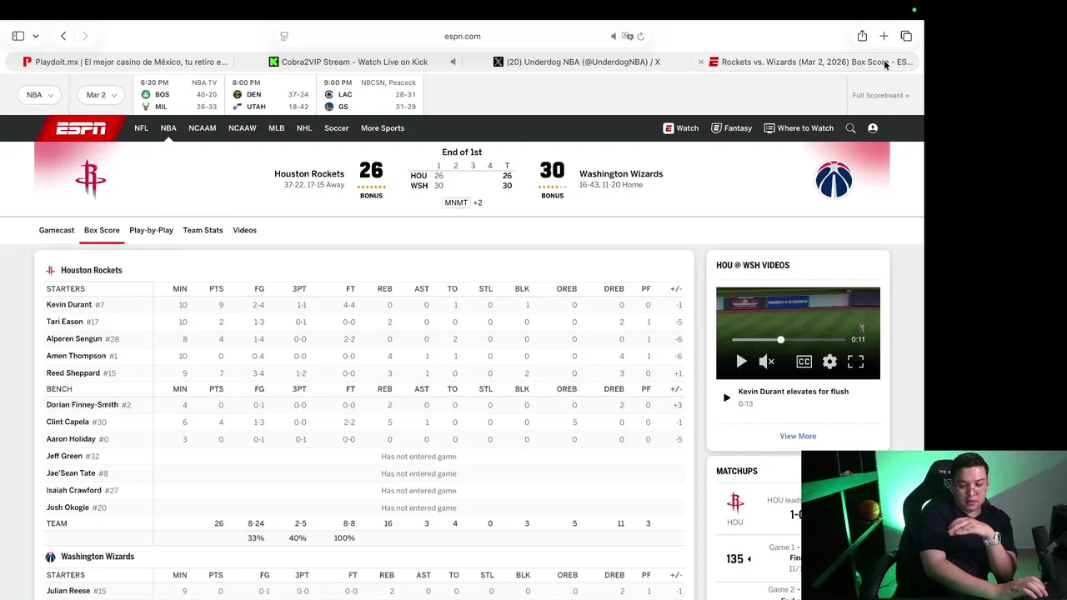Unmute the video player volume icon

point(767,361)
